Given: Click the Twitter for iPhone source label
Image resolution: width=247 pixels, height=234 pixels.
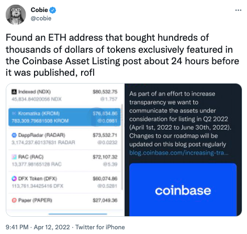Looking at the screenshot, I should pyautogui.click(x=100, y=227).
